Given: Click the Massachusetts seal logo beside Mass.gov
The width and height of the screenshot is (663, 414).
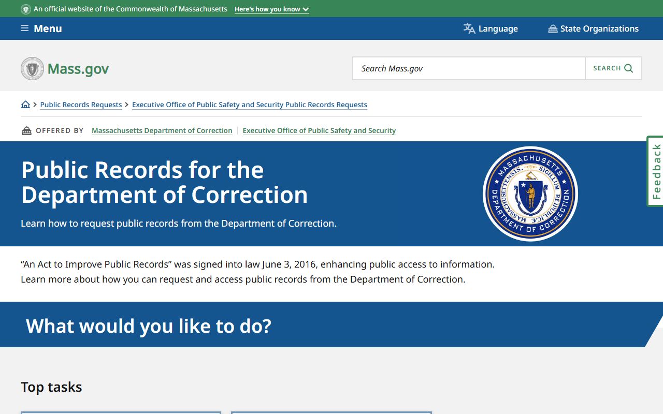Looking at the screenshot, I should click(32, 68).
